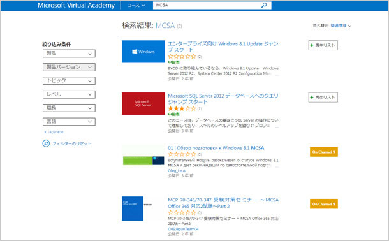Click the 中級者 level under SQL Server course
This screenshot has height=241, width=389.
coord(173,114)
